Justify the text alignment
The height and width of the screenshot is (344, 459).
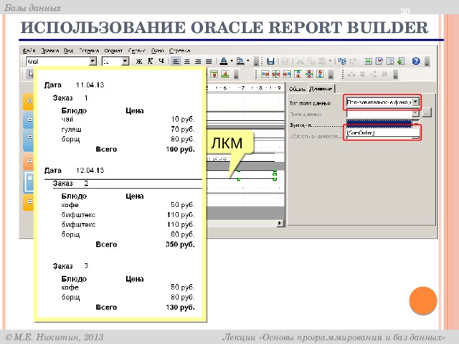click(209, 62)
